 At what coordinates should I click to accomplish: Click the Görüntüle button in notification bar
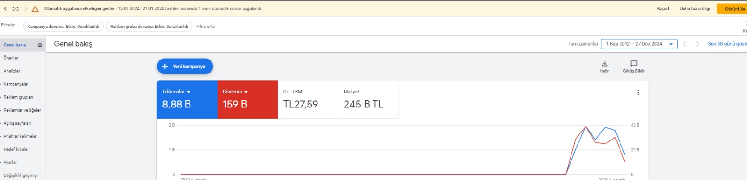click(734, 9)
